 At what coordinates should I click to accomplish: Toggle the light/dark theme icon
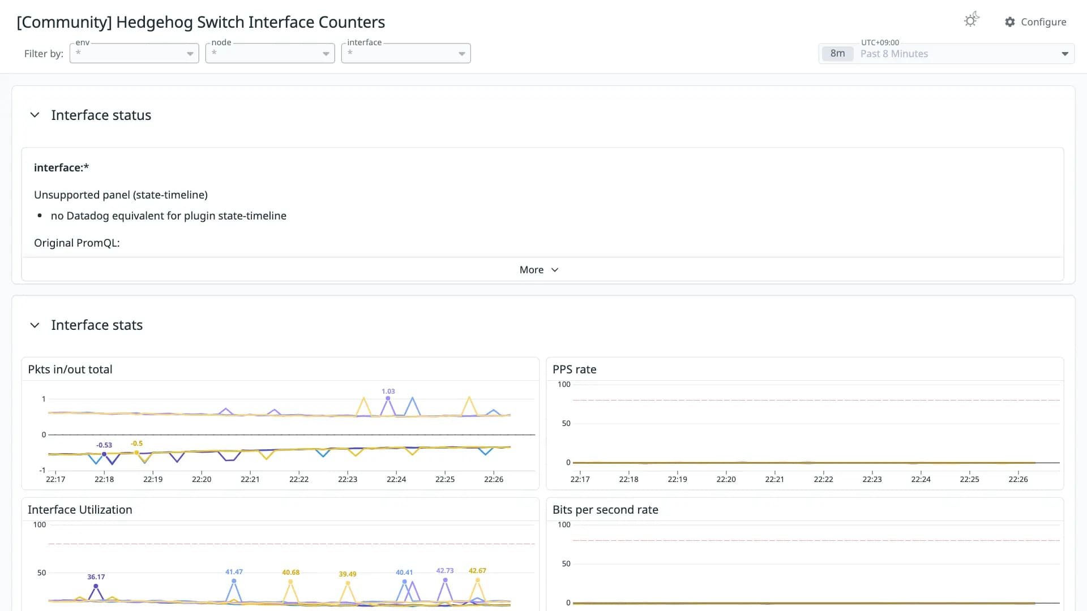(972, 20)
